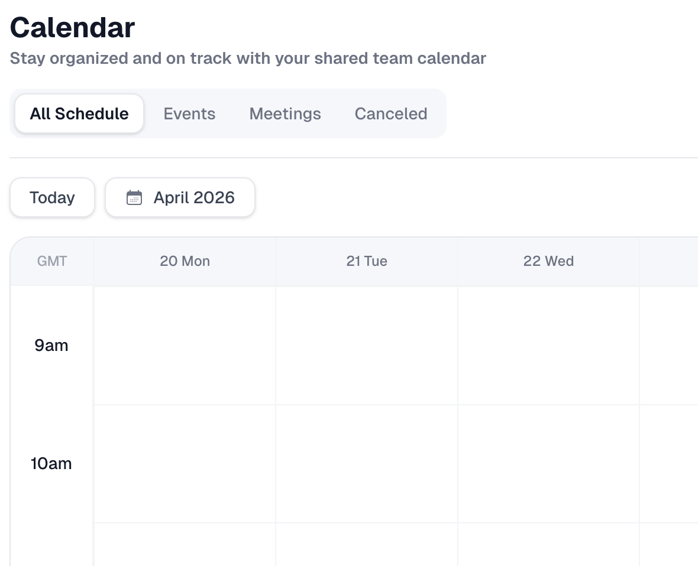Open the April 2026 date picker
The image size is (698, 566).
pyautogui.click(x=180, y=197)
